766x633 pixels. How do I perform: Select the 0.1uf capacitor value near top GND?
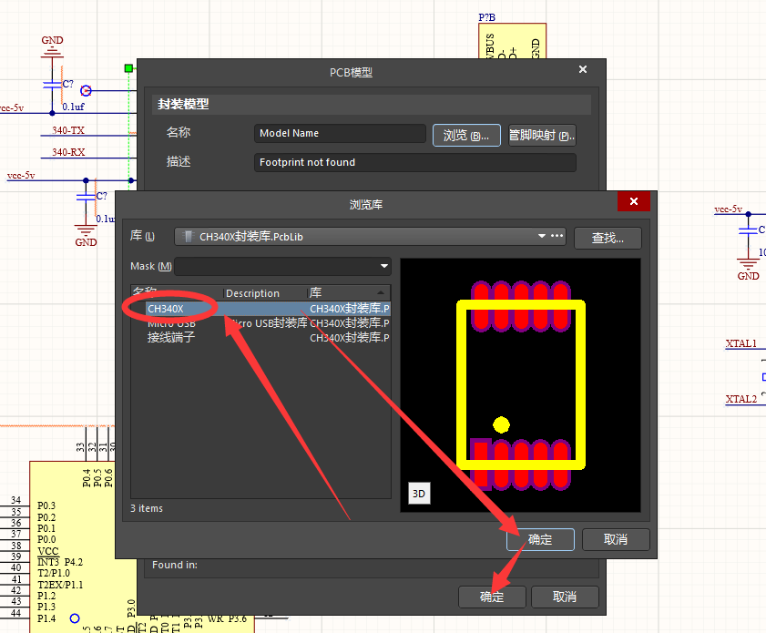73,107
